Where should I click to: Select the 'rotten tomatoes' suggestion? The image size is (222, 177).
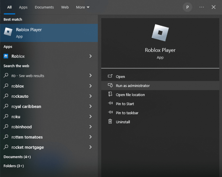pos(49,137)
